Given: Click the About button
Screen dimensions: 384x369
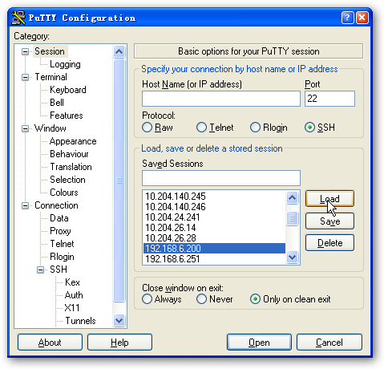Looking at the screenshot, I should (50, 343).
